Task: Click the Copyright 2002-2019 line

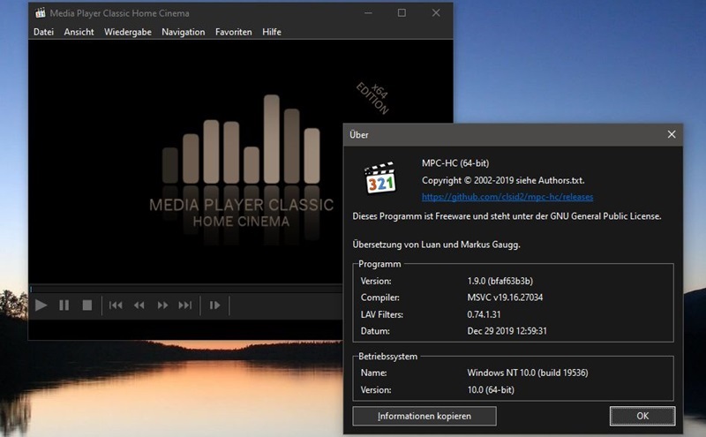Action: (x=503, y=181)
